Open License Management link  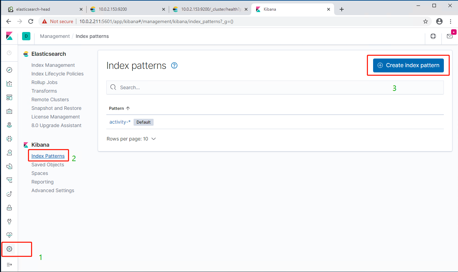pyautogui.click(x=56, y=117)
